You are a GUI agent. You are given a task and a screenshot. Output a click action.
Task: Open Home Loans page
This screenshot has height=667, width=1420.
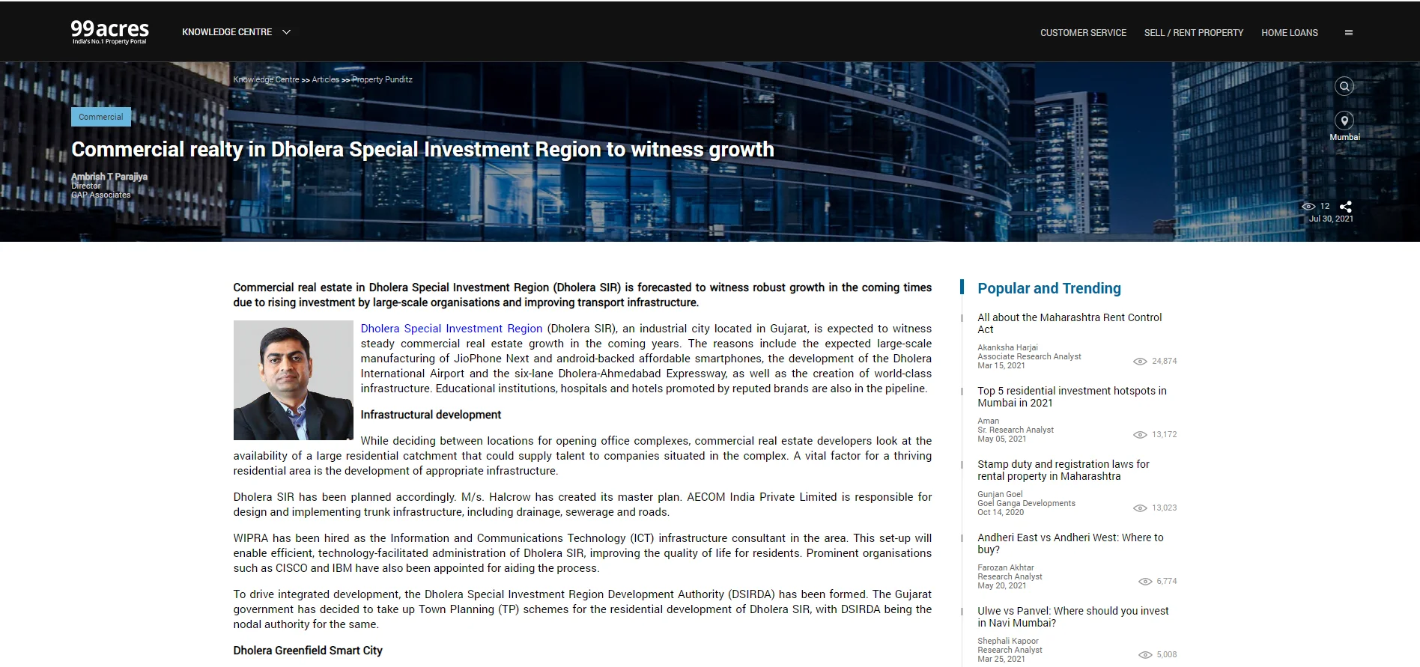click(1289, 33)
